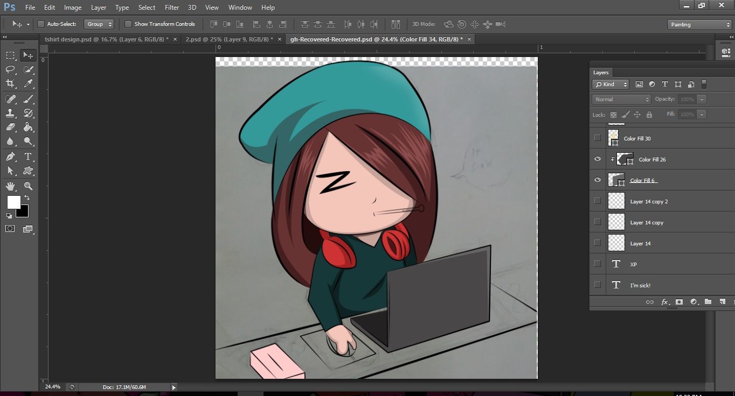The width and height of the screenshot is (735, 396).
Task: Enable Auto-Select checkbox
Action: pos(41,24)
